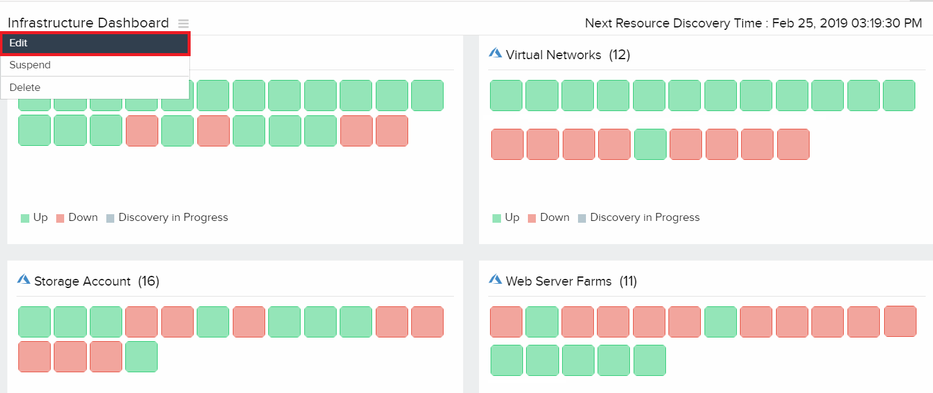Click the last red tile in Virtual Networks
Screen dimensions: 933x393
point(793,145)
